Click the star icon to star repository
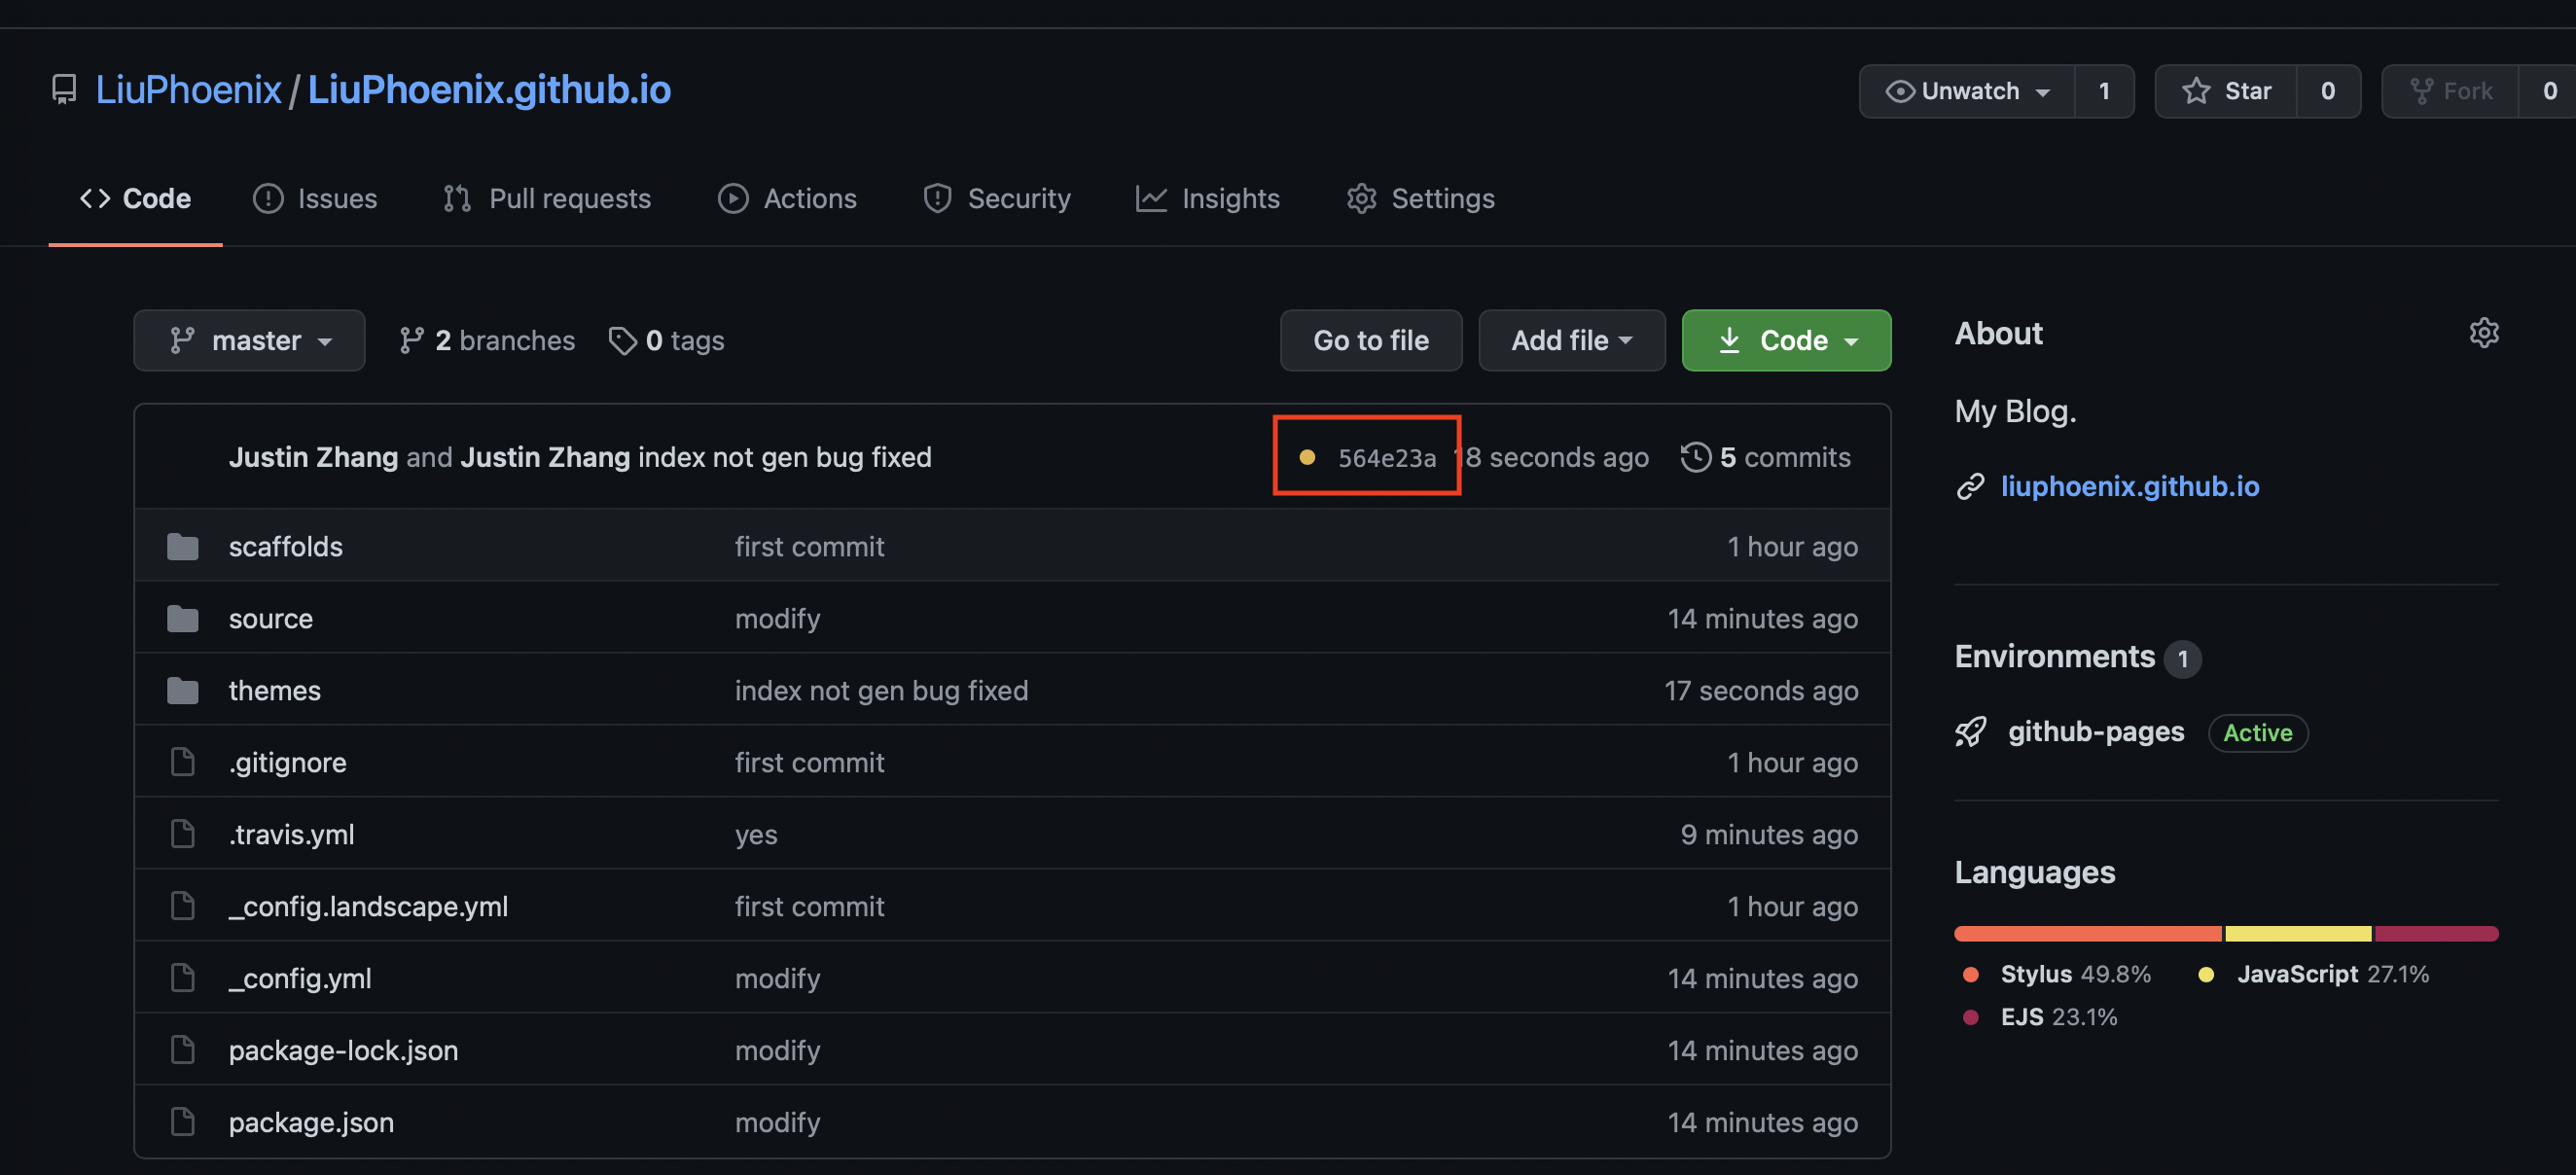This screenshot has height=1175, width=2576. pyautogui.click(x=2196, y=91)
